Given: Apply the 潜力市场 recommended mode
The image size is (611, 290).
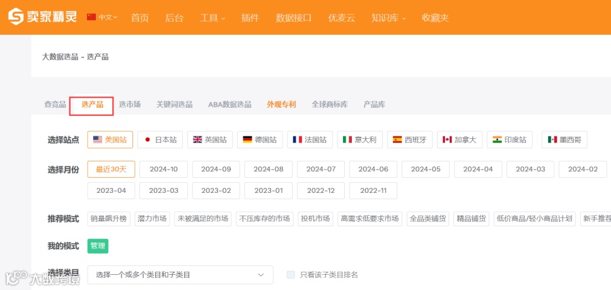Looking at the screenshot, I should click(152, 219).
